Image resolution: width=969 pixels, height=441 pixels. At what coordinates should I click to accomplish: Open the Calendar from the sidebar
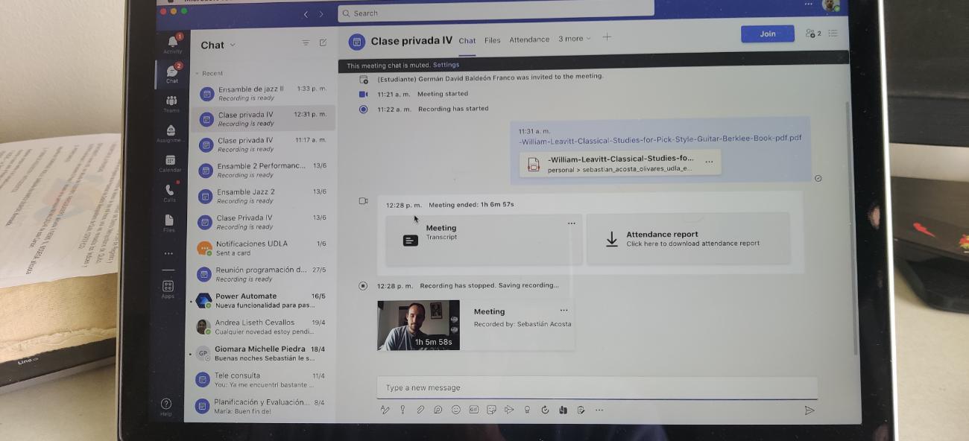click(x=170, y=163)
